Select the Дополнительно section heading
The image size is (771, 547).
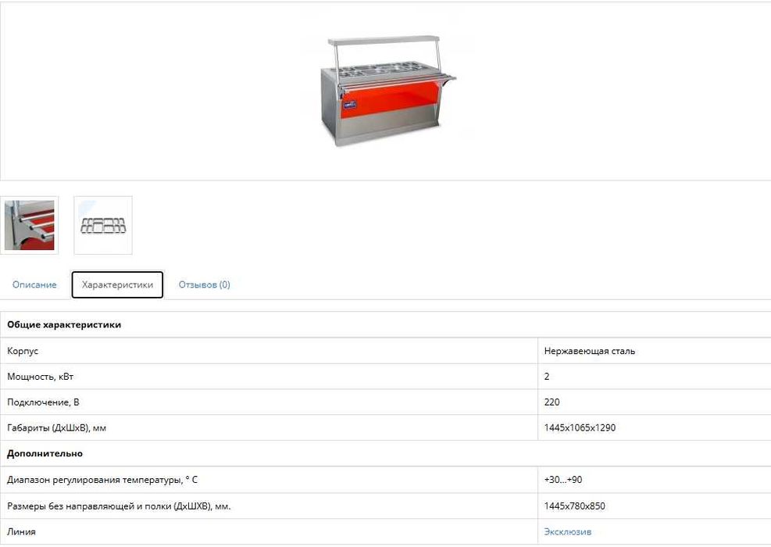coord(45,453)
